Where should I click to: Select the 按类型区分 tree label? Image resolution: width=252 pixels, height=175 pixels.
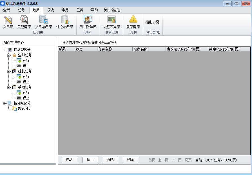click(22, 50)
